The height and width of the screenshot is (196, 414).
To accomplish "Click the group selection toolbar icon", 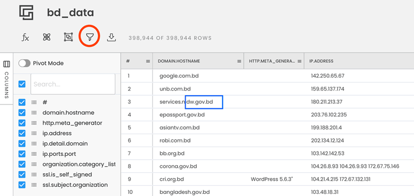I will 68,37.
